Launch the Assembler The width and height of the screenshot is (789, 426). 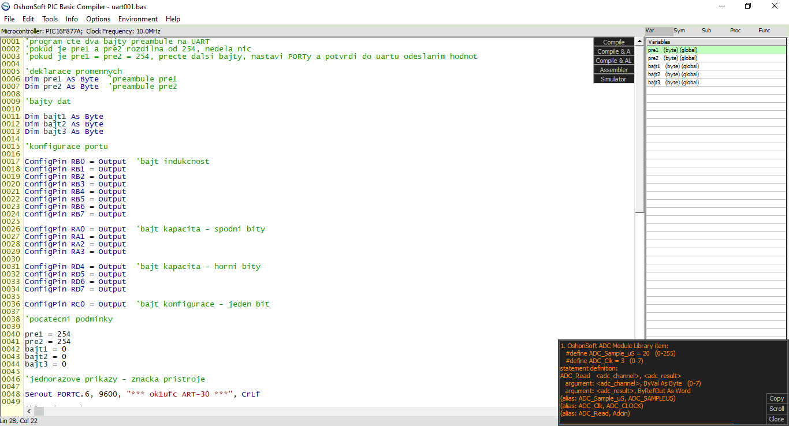tap(613, 70)
